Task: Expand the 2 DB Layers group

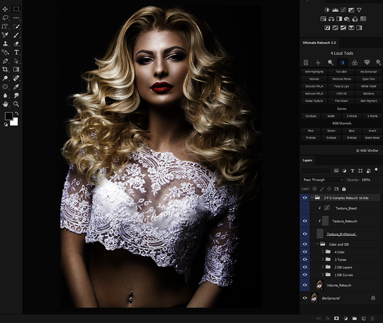Action: coord(322,267)
